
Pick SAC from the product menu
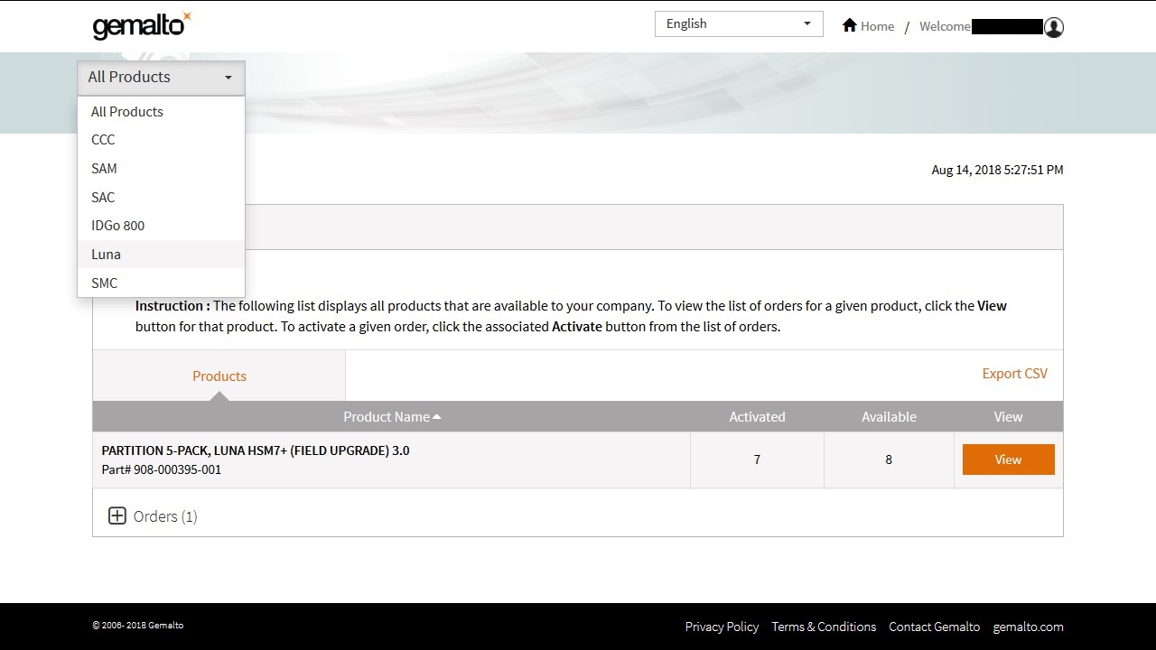coord(103,198)
